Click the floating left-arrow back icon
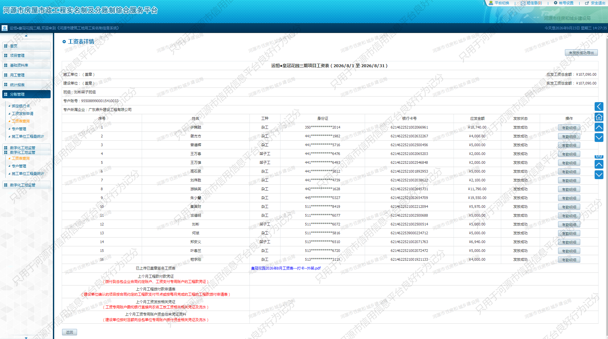The width and height of the screenshot is (608, 339). pos(599,106)
